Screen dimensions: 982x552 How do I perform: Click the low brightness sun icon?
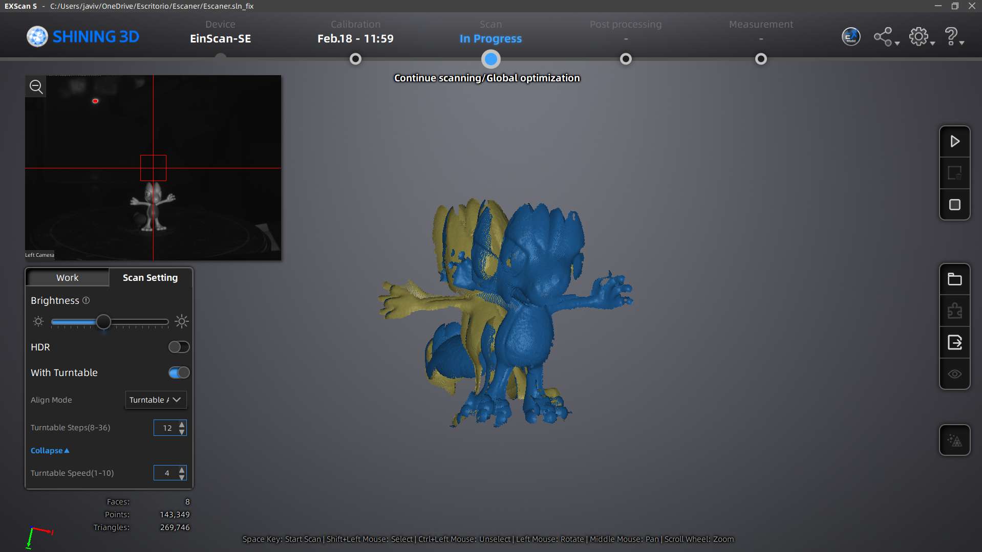coord(38,321)
